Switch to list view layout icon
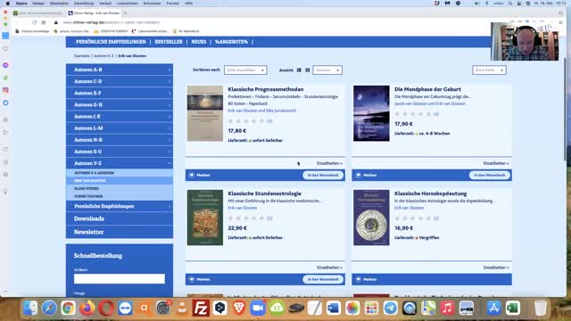 (x=299, y=70)
